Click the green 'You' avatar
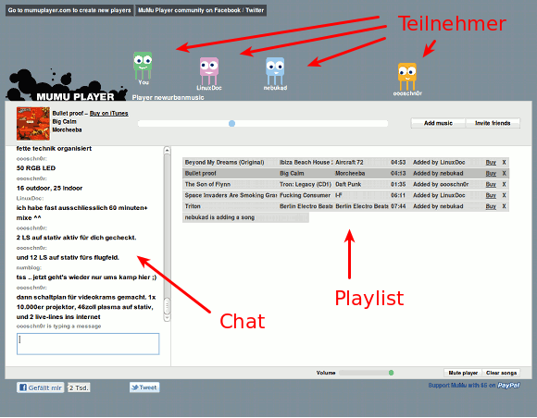Screen dimensions: 537x418 (x=143, y=66)
